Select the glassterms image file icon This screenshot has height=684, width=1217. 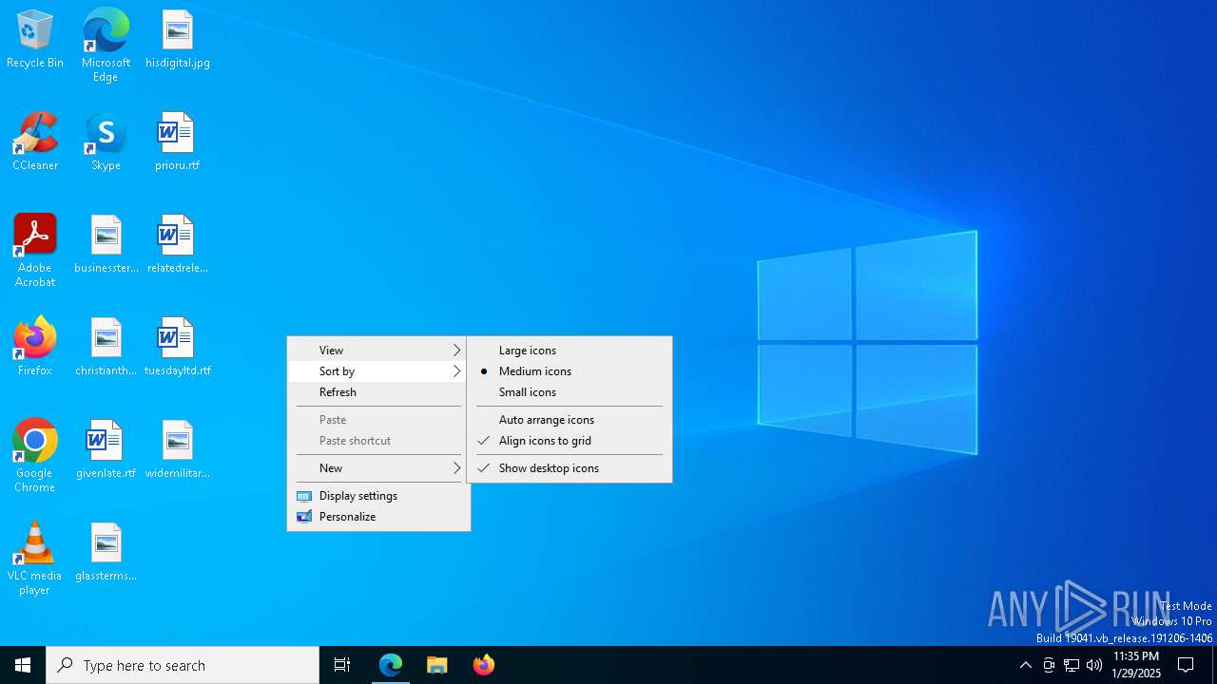106,553
